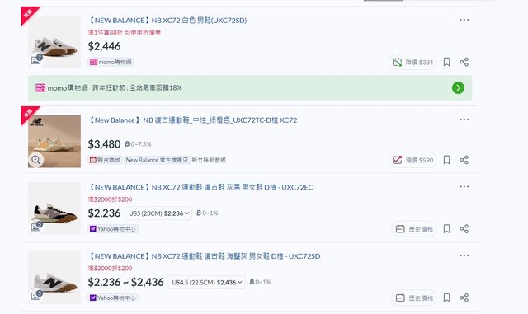This screenshot has height=314, width=528.
Task: Open the UXC72SD Yahoo listing title link
Action: 204,256
